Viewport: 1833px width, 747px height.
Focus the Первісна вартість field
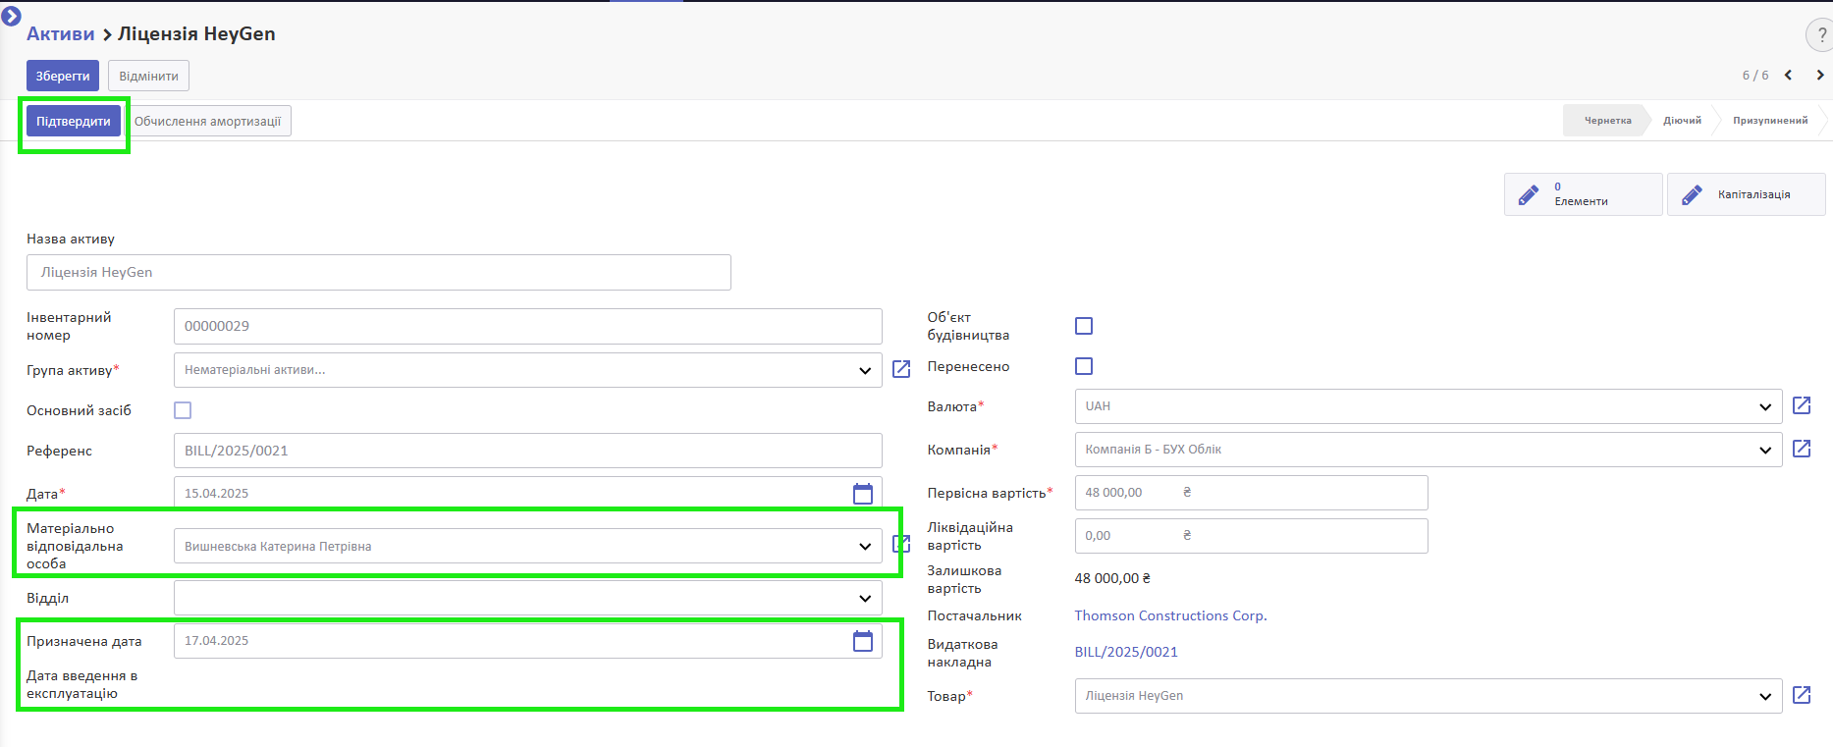tap(1252, 493)
